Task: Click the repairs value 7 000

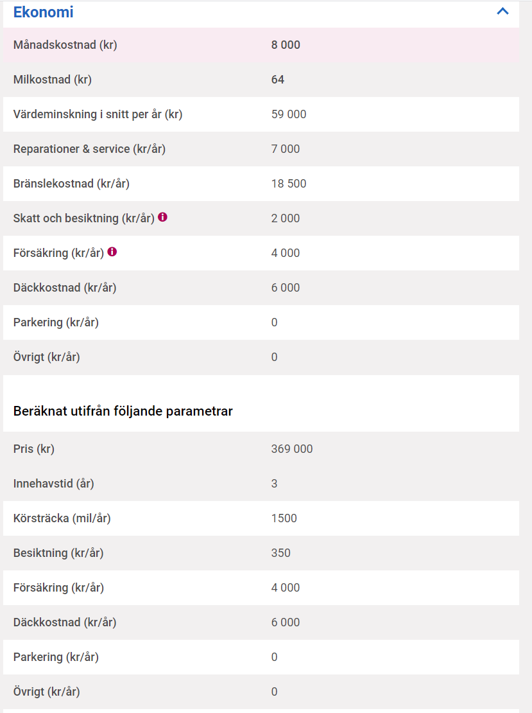Action: [x=286, y=149]
